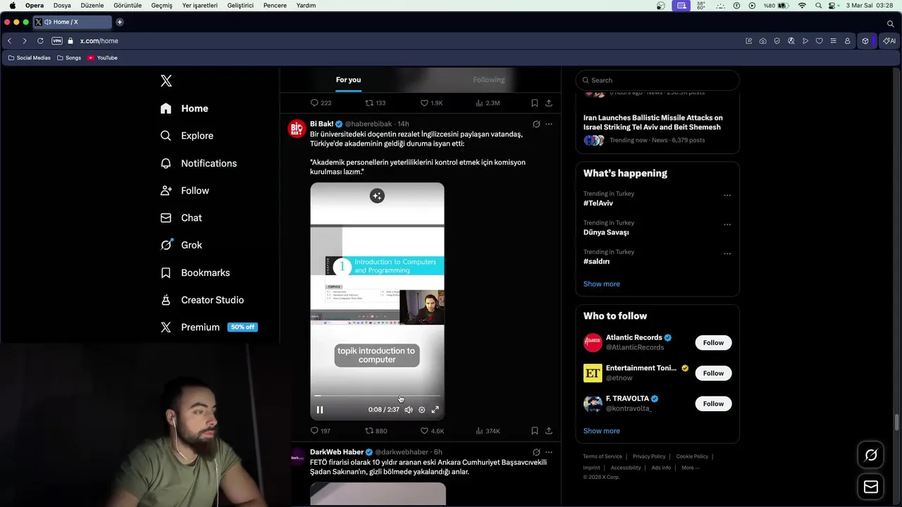Viewport: 902px width, 507px height.
Task: Open Grok in the sidebar
Action: click(x=181, y=245)
